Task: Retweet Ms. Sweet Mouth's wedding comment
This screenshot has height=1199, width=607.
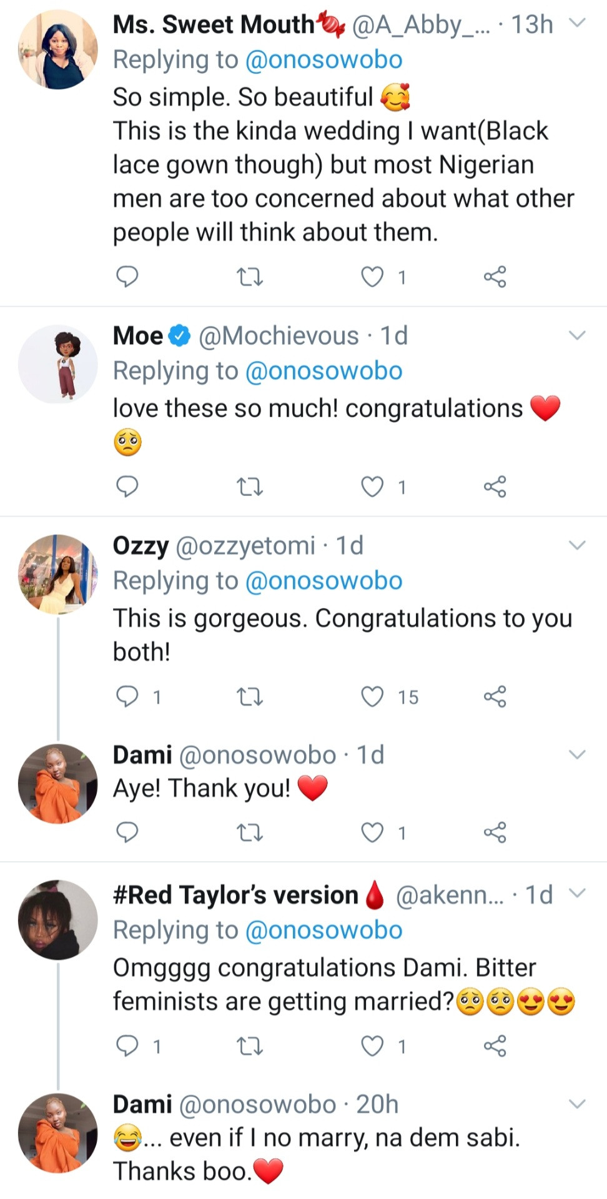Action: click(x=250, y=276)
